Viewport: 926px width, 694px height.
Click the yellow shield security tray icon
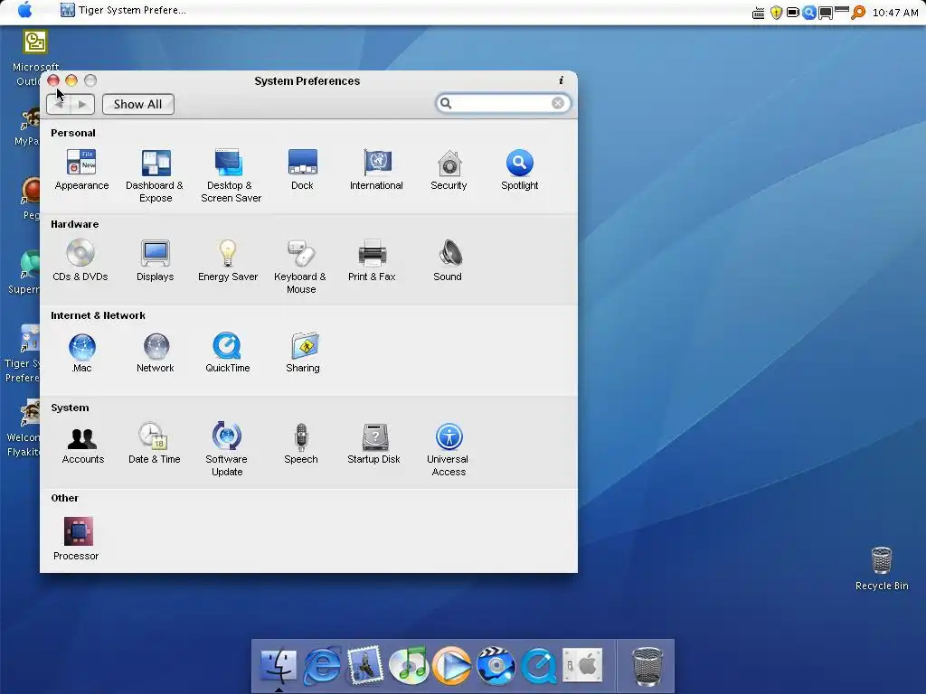point(776,13)
